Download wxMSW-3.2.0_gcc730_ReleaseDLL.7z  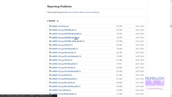click(64, 64)
